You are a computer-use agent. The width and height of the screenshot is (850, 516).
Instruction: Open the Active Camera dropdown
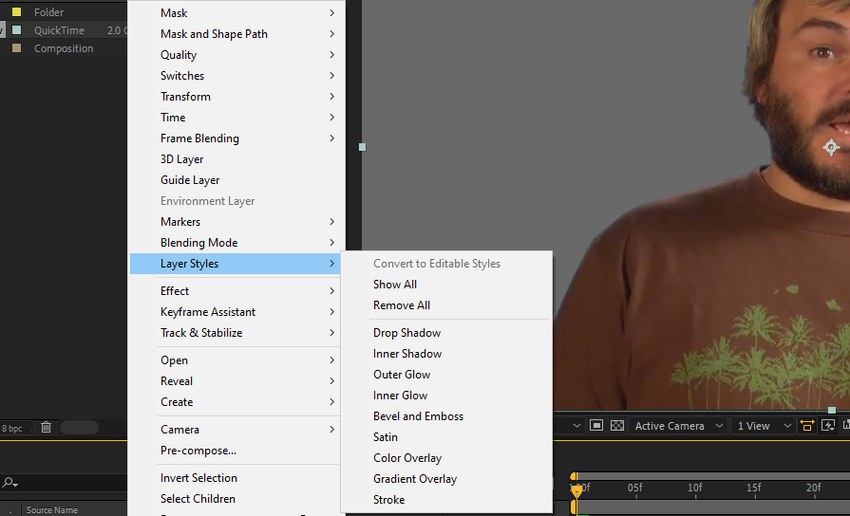(x=678, y=426)
